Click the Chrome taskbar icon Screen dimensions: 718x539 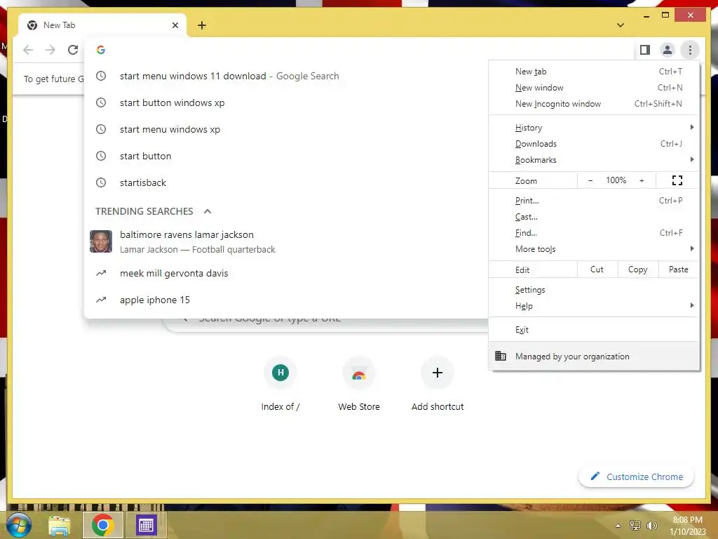tap(102, 525)
